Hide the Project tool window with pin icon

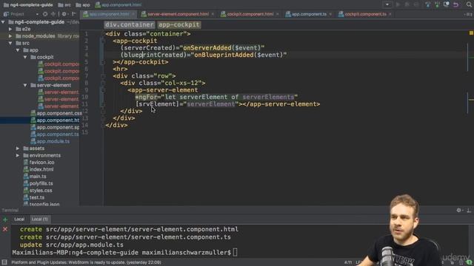[x=73, y=14]
